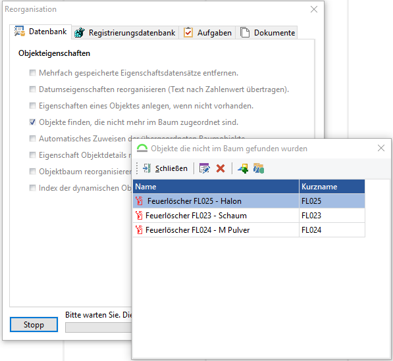The image size is (393, 361).
Task: Enable Eigenschaft Objektdetails checkbox
Action: pyautogui.click(x=32, y=155)
